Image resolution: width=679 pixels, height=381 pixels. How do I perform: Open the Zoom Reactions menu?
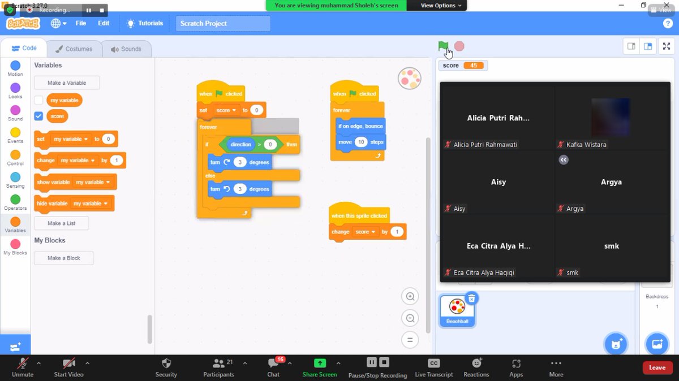[476, 367]
